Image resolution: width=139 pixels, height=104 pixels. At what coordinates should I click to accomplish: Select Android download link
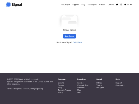80,83
